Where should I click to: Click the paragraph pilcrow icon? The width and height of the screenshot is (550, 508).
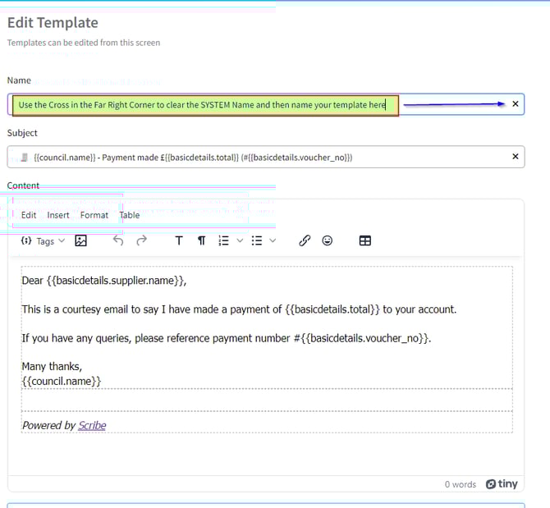pyautogui.click(x=201, y=241)
